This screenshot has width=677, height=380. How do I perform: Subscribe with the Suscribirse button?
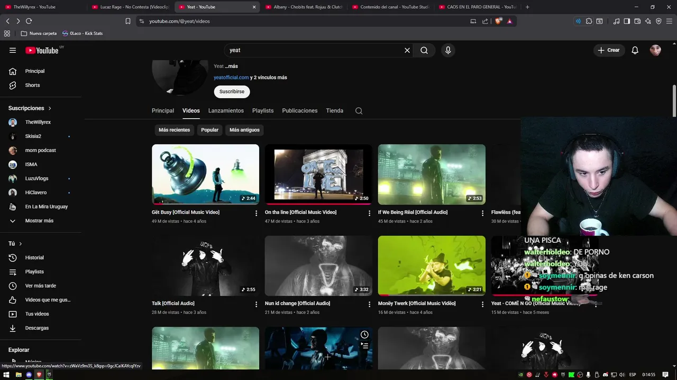(x=232, y=91)
